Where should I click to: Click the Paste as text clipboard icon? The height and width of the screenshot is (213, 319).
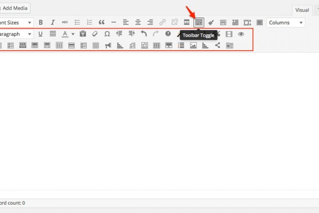click(x=83, y=34)
